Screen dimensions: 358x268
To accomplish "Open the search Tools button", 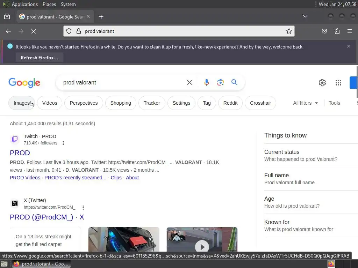I will click(x=334, y=103).
